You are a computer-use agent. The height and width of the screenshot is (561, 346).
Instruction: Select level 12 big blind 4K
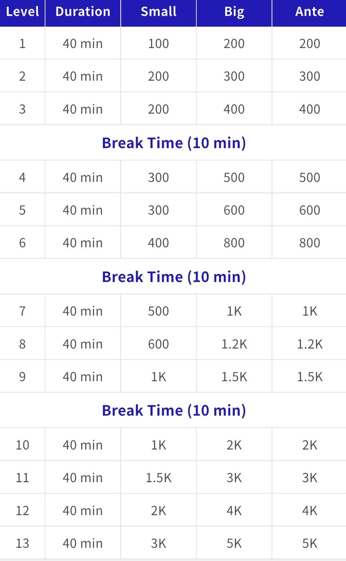[x=234, y=511]
